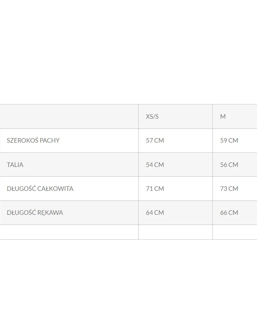Click the 57 CM value cell

pyautogui.click(x=155, y=141)
